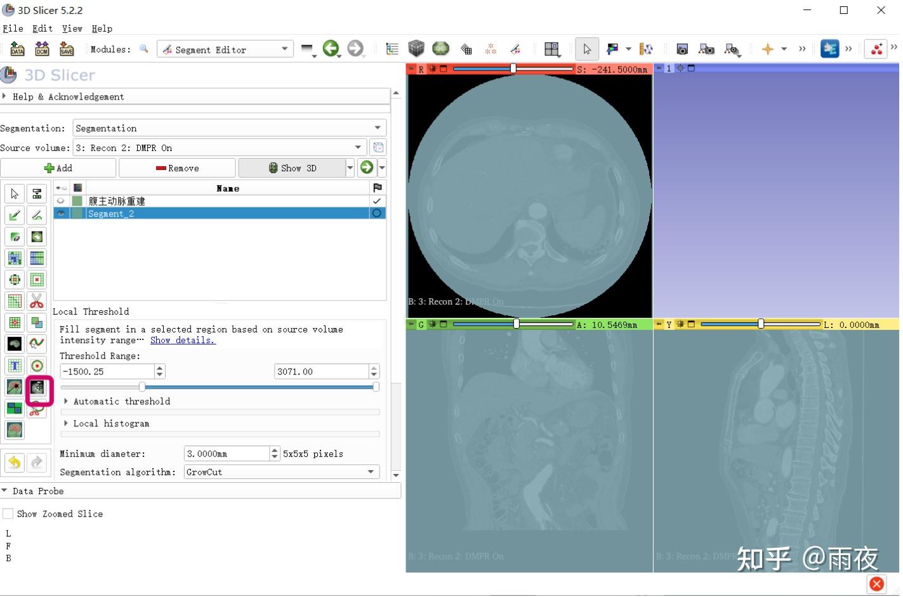Click the Add segment button
This screenshot has height=597, width=903.
coord(58,168)
